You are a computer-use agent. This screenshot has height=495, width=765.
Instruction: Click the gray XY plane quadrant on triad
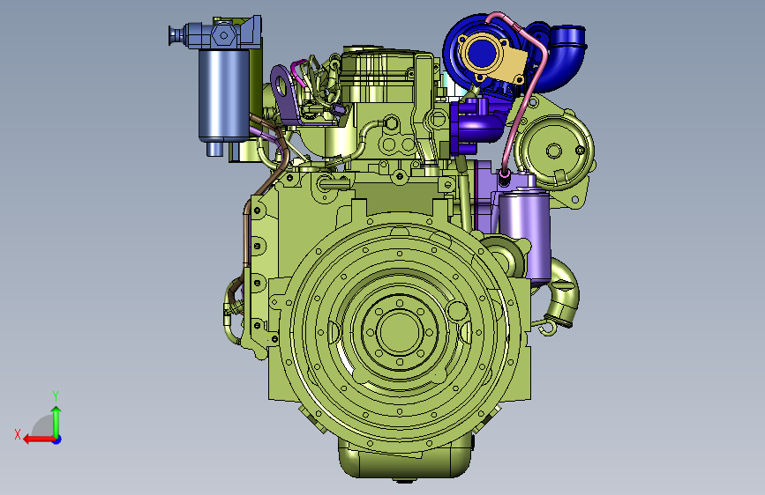pos(43,425)
